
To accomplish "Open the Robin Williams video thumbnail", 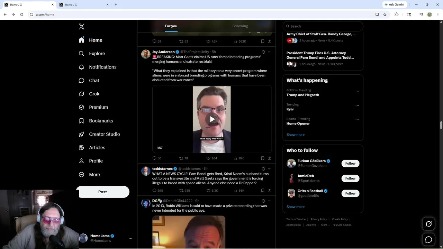I will (x=189, y=232).
